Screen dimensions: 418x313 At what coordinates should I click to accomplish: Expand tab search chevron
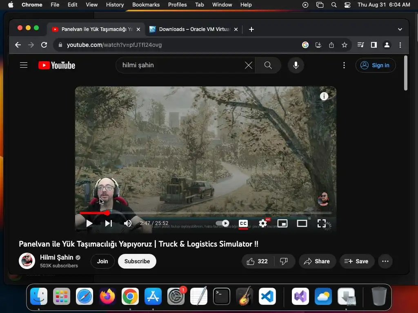pos(400,29)
